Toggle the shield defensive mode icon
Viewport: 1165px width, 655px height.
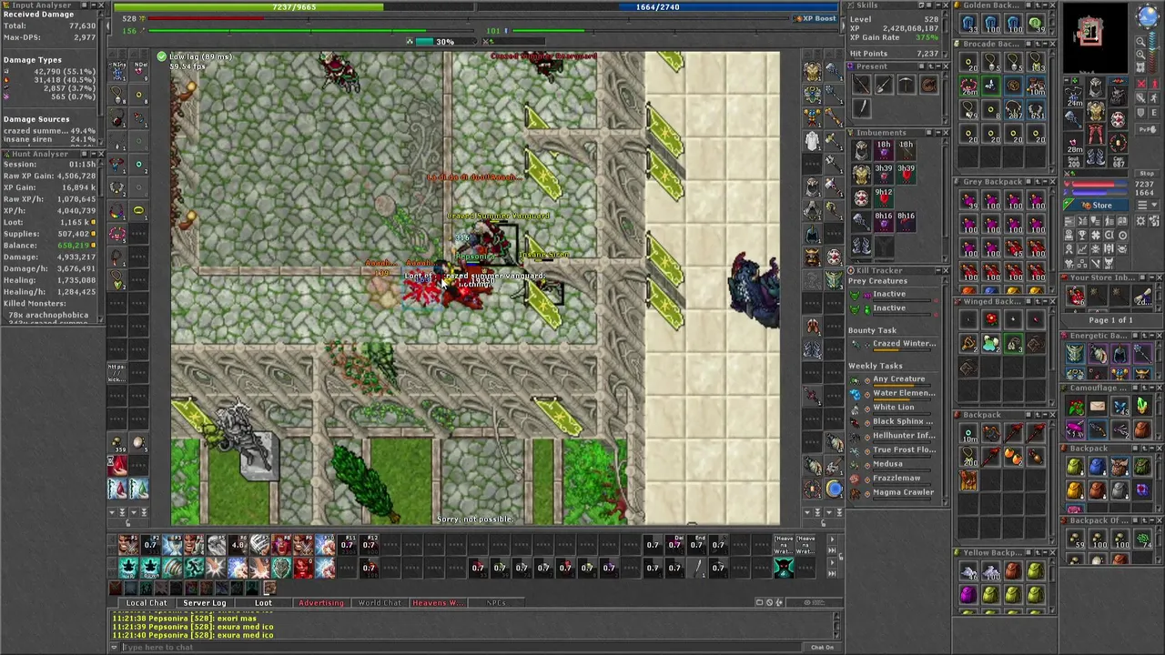pyautogui.click(x=1141, y=113)
